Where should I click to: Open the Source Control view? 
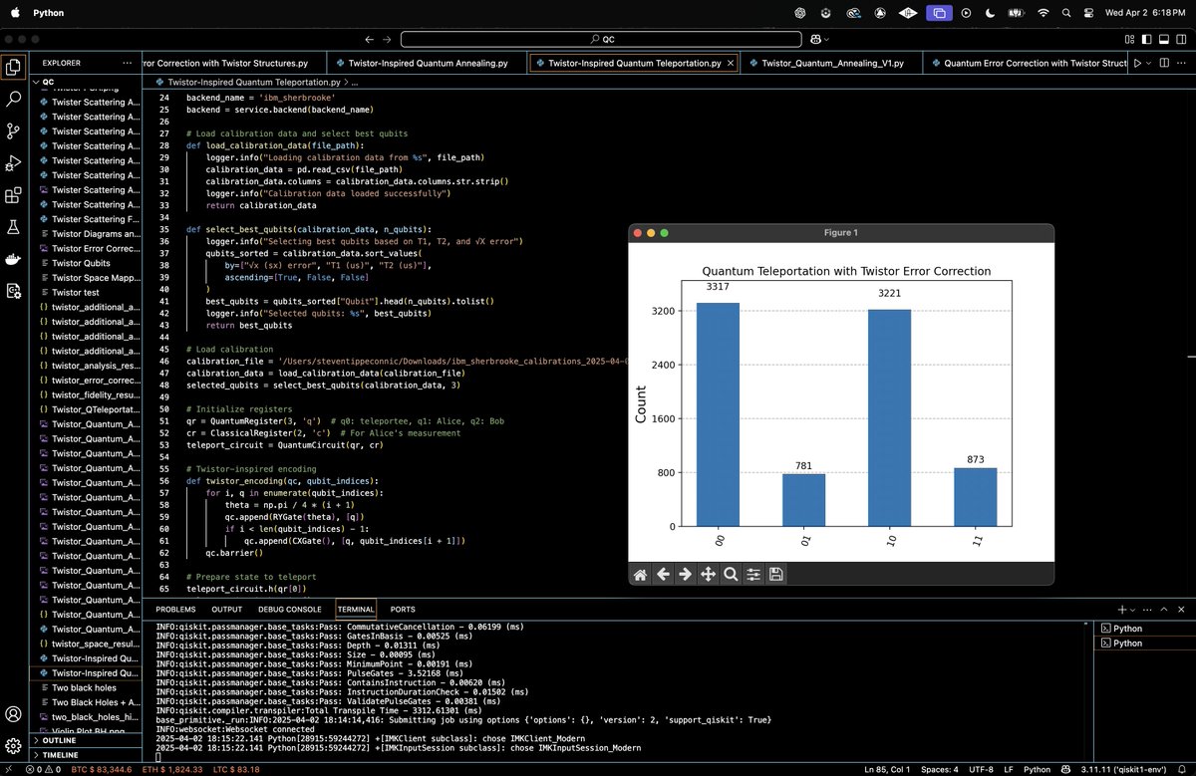click(14, 131)
